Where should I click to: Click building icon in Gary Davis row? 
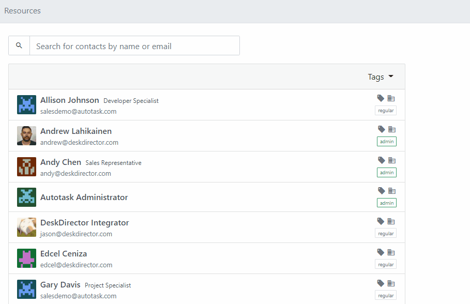tap(391, 283)
